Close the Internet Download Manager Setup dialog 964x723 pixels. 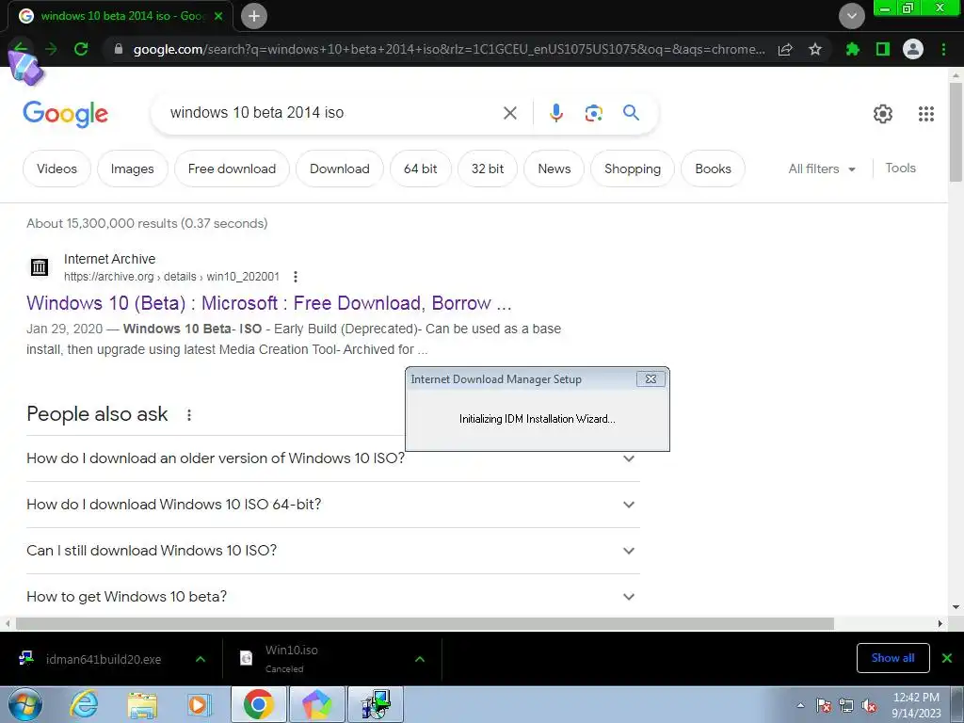click(x=651, y=378)
